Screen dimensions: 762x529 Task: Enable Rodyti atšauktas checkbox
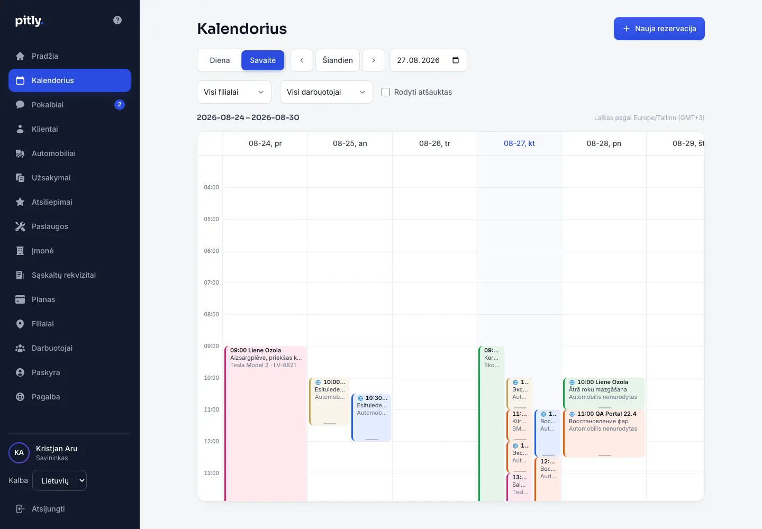click(x=386, y=92)
